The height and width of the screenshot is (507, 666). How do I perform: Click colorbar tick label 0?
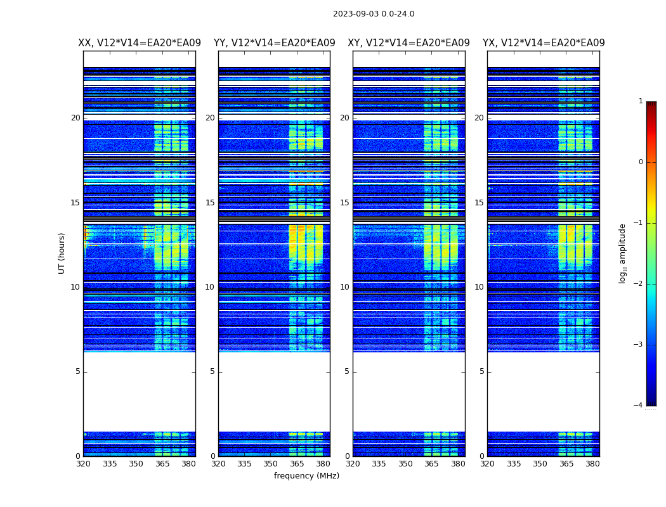point(641,162)
